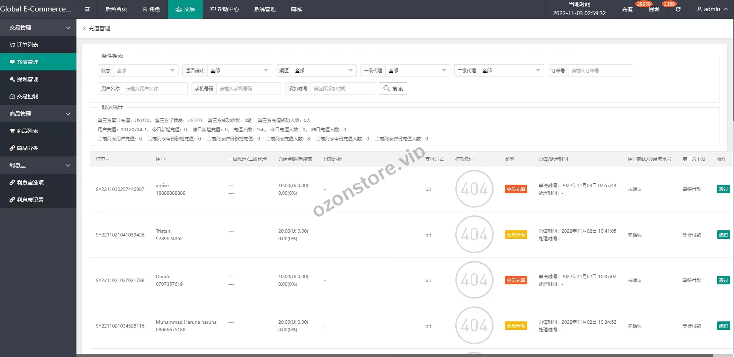Click Tristan's payment proof 404 thumbnail
Viewport: 734px width, 357px height.
[x=474, y=234]
